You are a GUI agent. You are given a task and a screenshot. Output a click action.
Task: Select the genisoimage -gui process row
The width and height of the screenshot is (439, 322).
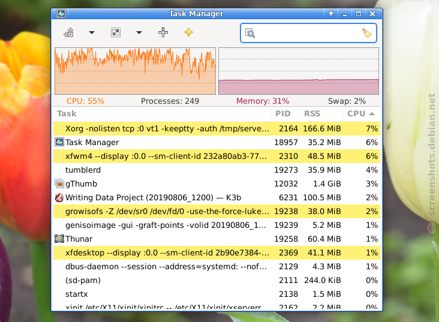pyautogui.click(x=217, y=225)
